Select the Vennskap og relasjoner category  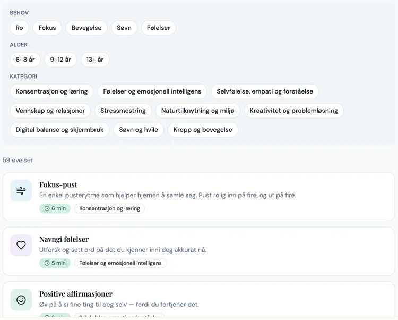tap(50, 111)
